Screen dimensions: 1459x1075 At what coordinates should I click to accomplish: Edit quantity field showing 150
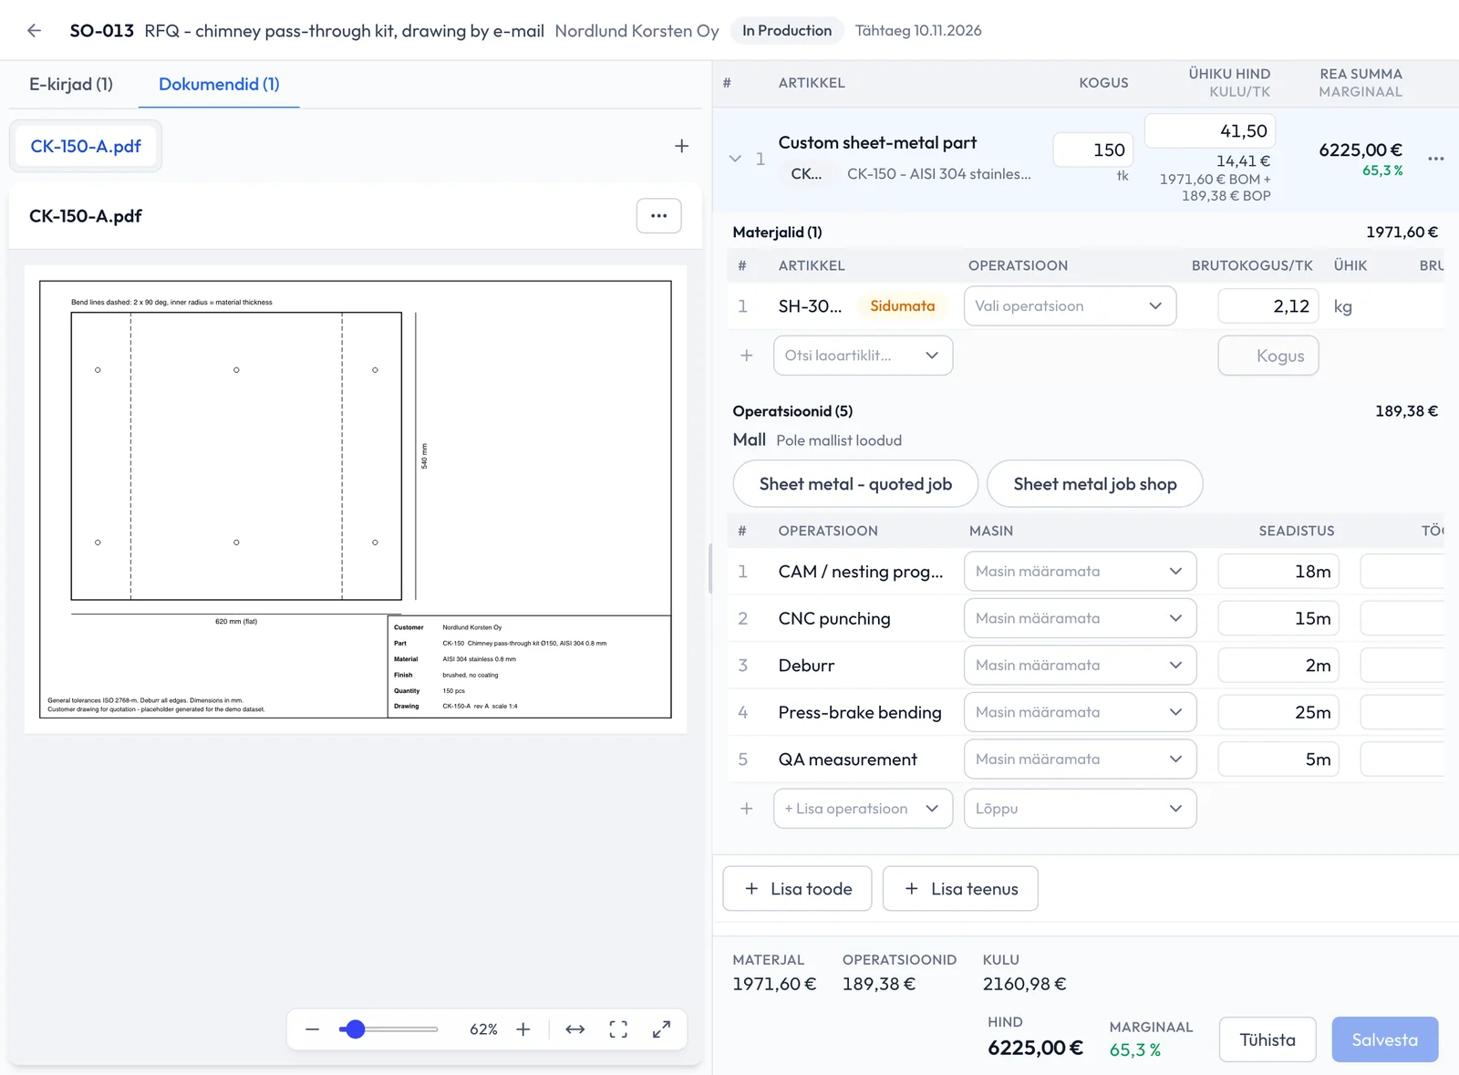coord(1093,150)
